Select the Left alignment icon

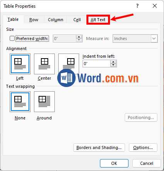[20, 64]
